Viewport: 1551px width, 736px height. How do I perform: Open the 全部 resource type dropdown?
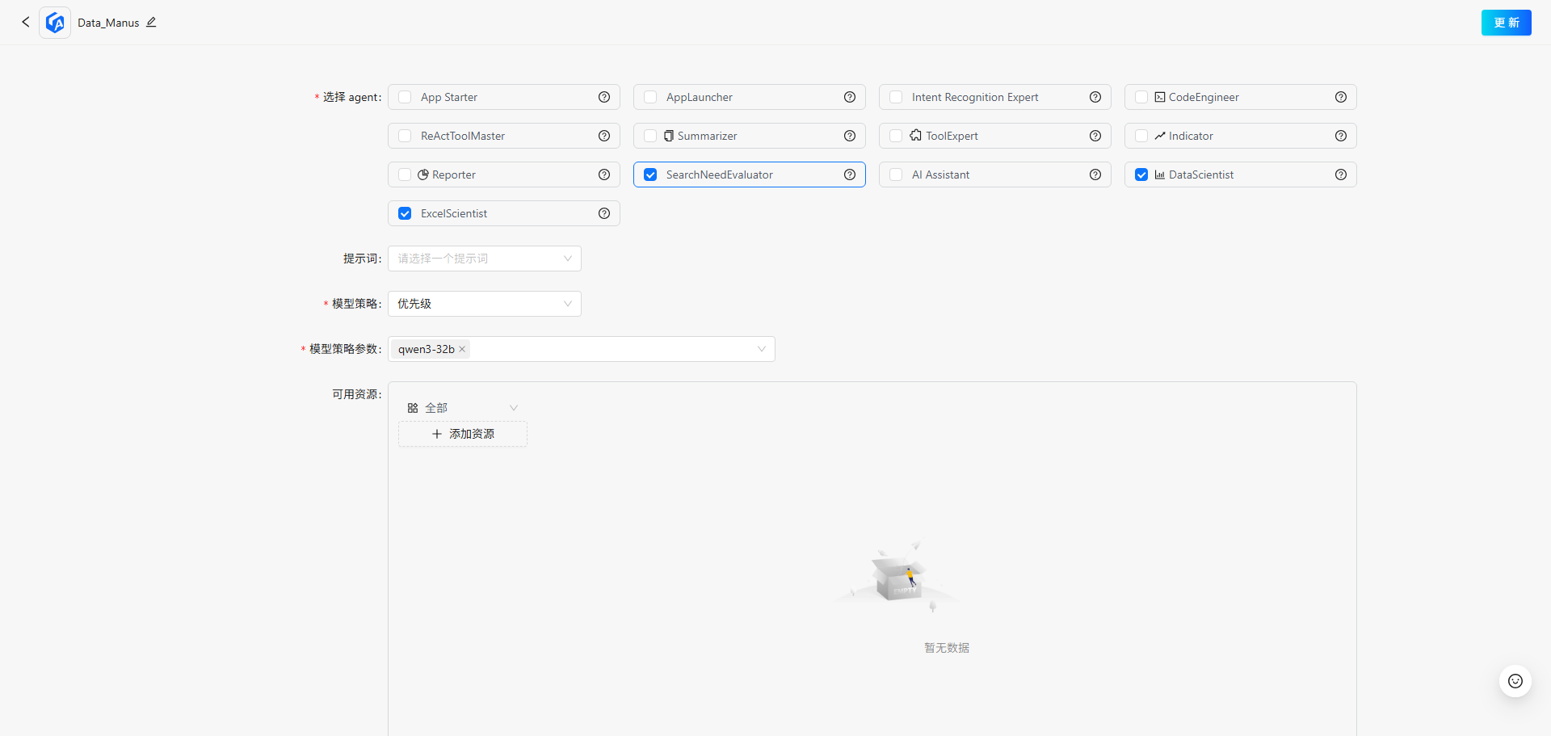point(462,408)
